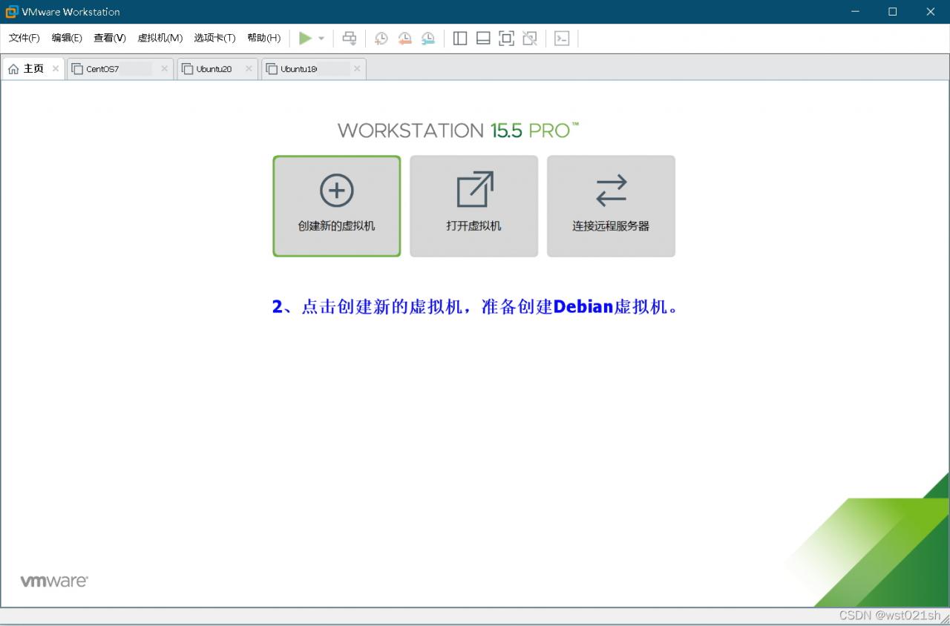Click 打开虚拟机 button
The height and width of the screenshot is (626, 950).
point(474,206)
